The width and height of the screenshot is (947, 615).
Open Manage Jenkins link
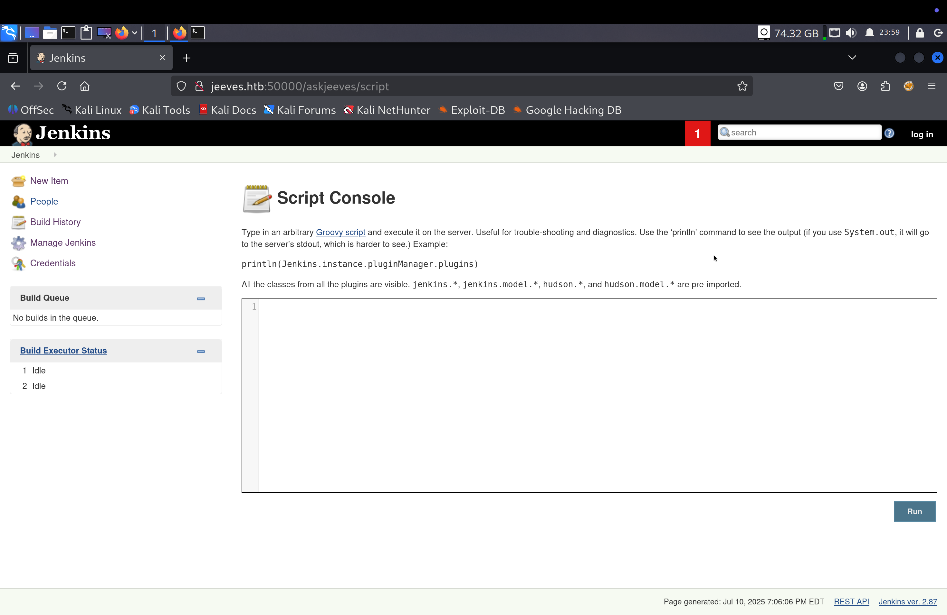coord(63,243)
